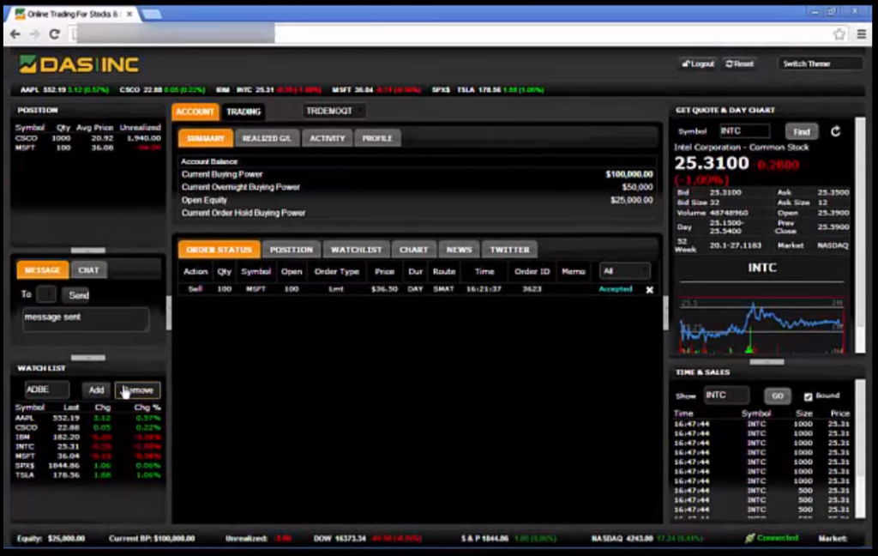Select the MSFT row in the Position panel
The image size is (878, 556).
tap(88, 148)
